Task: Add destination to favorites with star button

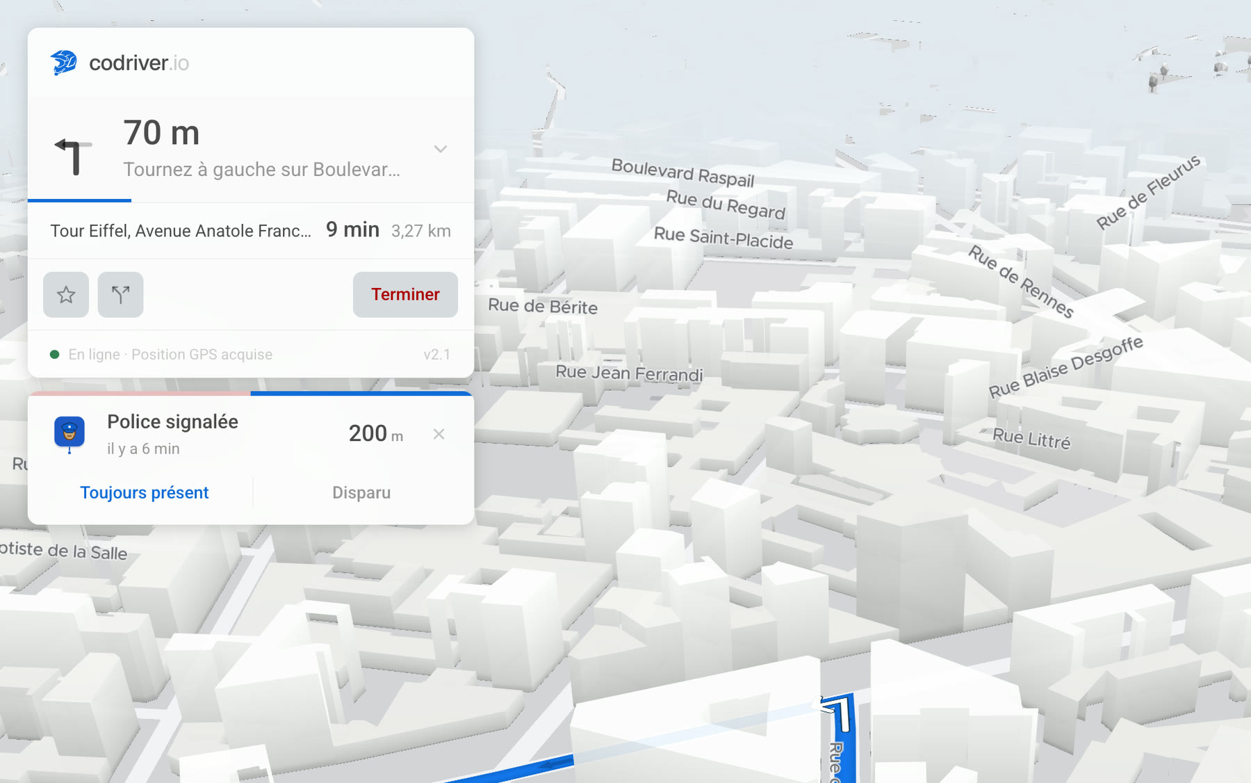Action: (x=66, y=295)
